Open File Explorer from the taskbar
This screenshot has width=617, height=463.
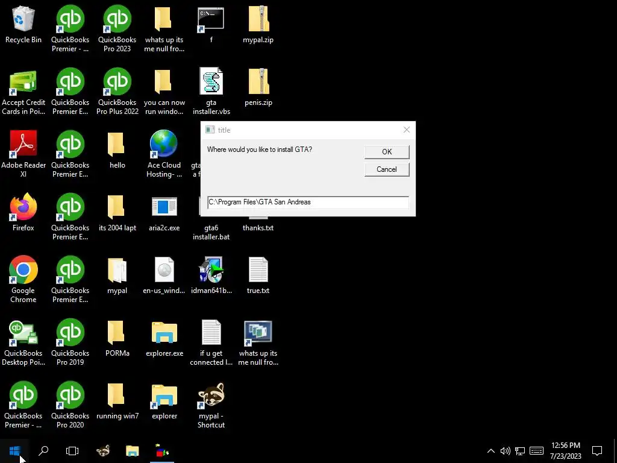132,451
